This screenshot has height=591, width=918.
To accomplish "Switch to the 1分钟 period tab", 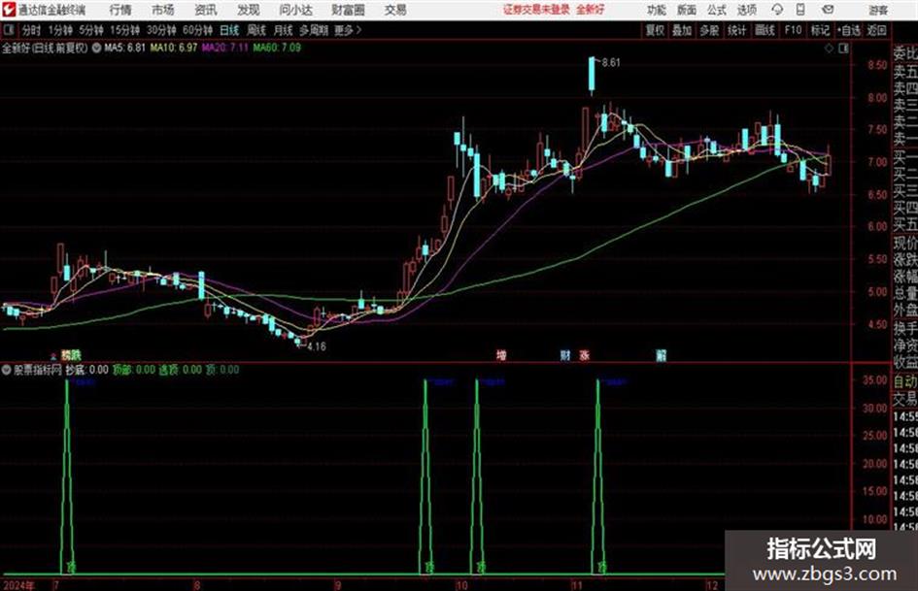I will click(60, 30).
